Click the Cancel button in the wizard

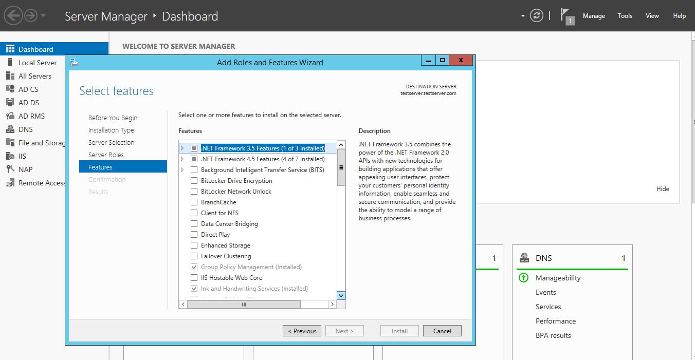click(442, 331)
